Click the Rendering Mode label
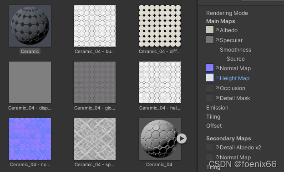Screen dimensions: 284x172 point(227,13)
